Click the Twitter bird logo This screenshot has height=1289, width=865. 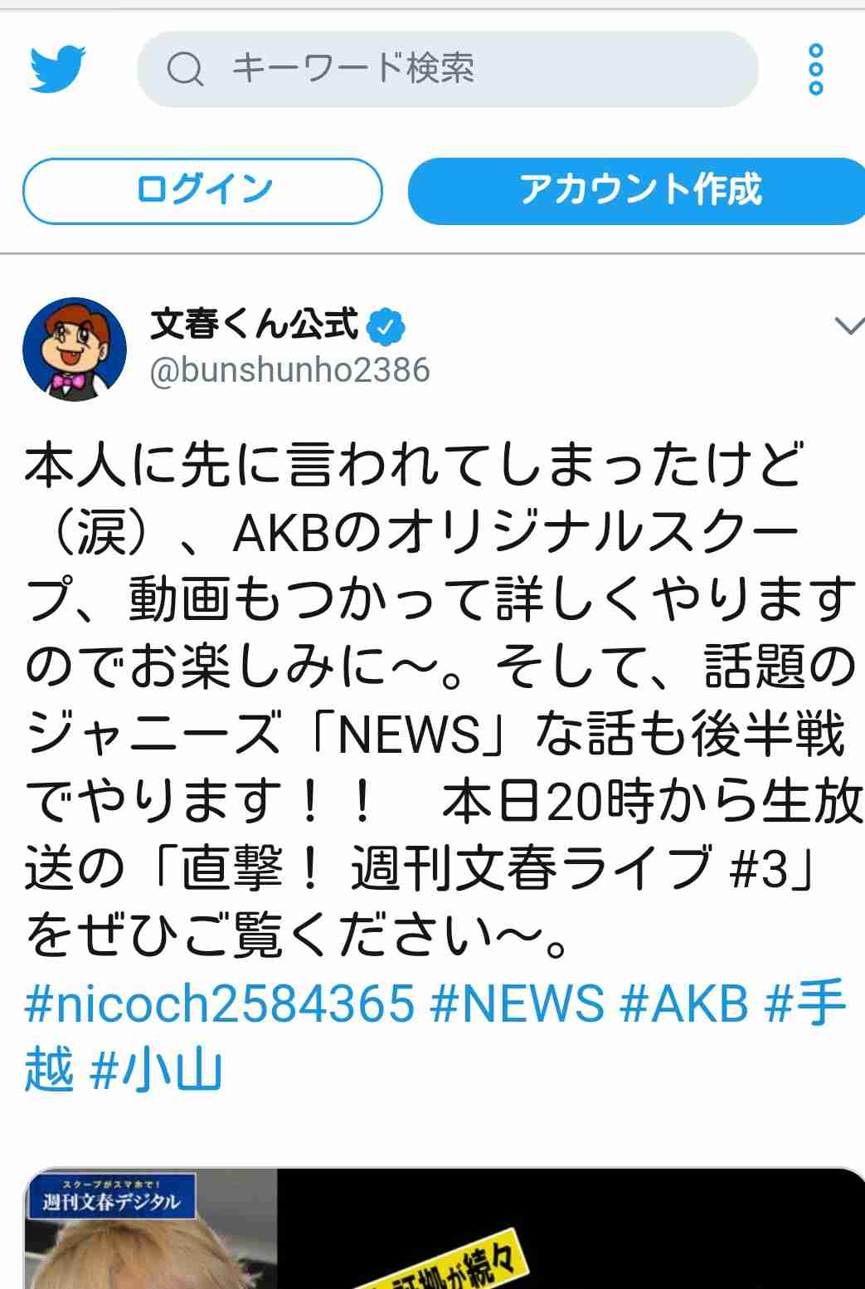tap(57, 69)
